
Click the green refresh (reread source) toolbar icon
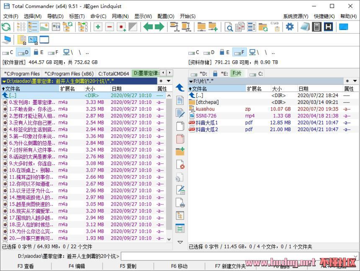pos(6,27)
